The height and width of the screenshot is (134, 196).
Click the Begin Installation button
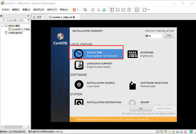point(165,108)
